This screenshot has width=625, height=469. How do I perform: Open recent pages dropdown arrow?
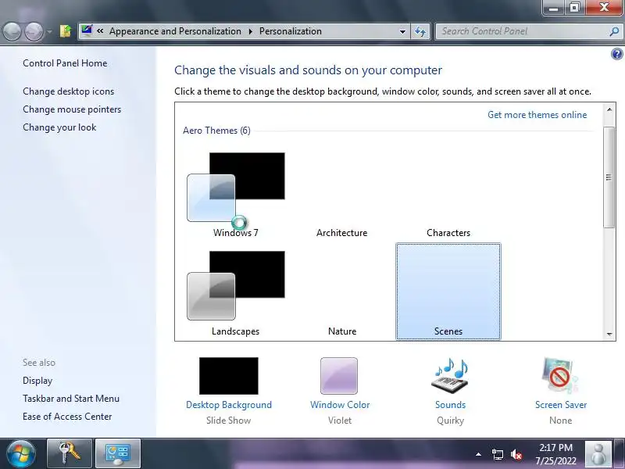click(x=49, y=31)
